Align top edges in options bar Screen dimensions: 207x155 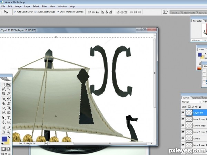89,12
